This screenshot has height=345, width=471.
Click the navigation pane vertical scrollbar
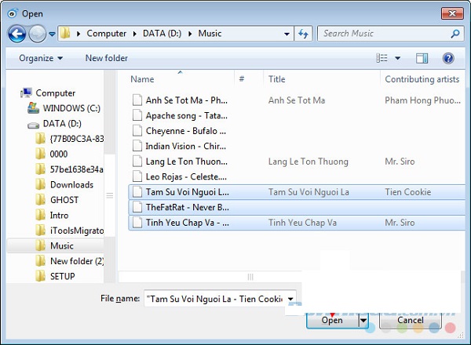point(110,195)
